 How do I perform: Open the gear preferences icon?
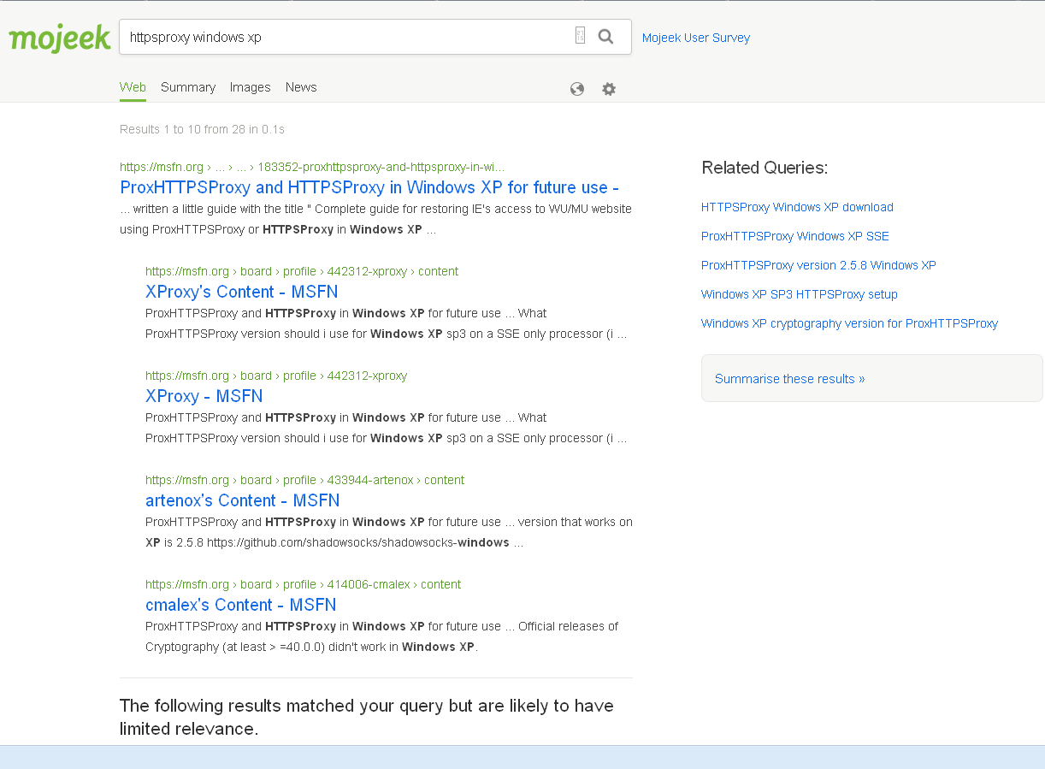click(609, 89)
